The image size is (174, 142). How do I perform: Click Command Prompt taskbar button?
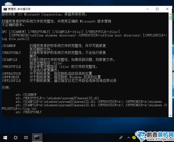(x=37, y=138)
